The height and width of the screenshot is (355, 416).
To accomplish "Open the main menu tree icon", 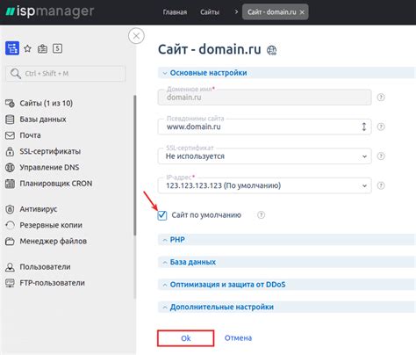I will click(12, 48).
